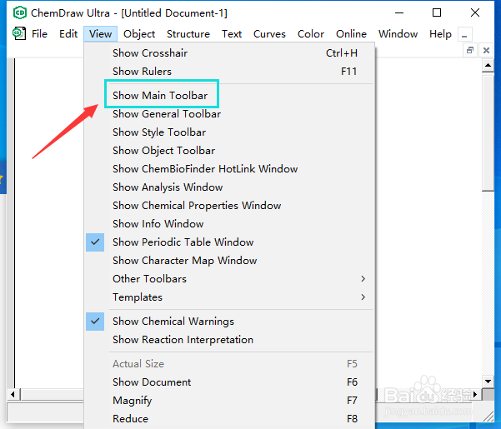Enable Show Main Toolbar

pyautogui.click(x=229, y=96)
